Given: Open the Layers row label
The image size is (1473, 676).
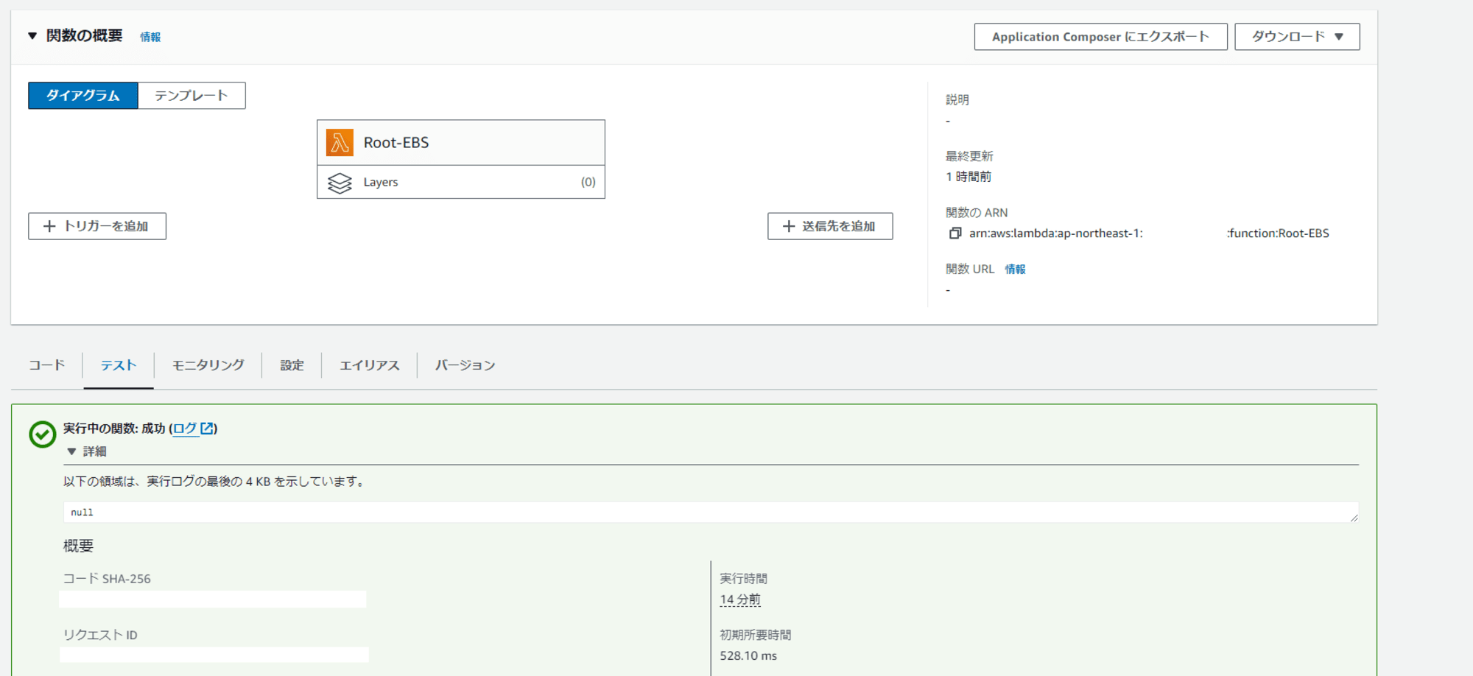Looking at the screenshot, I should [x=381, y=182].
